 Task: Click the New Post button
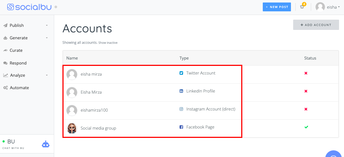[x=277, y=7]
